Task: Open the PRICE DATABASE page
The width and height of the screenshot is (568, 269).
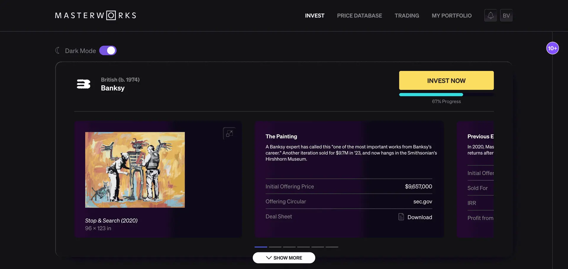Action: tap(359, 16)
